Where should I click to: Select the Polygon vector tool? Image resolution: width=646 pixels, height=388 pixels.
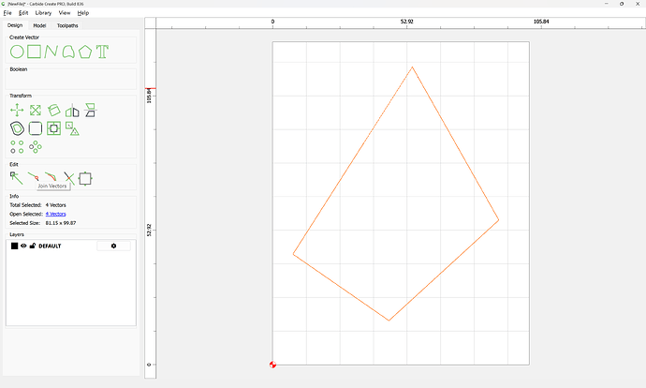point(85,52)
